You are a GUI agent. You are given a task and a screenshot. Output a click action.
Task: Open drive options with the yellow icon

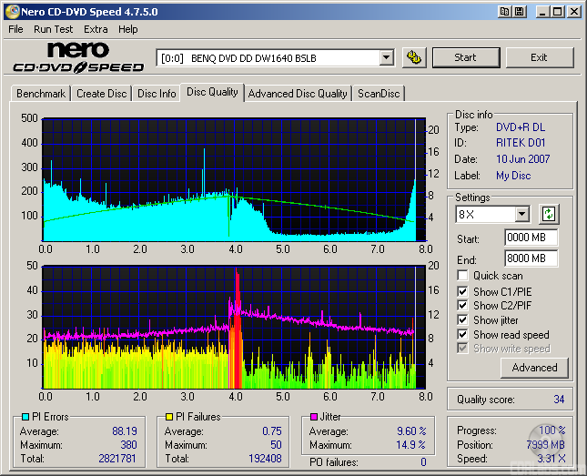(414, 57)
